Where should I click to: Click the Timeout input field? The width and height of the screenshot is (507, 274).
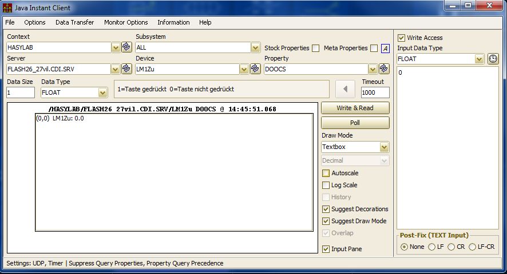click(375, 92)
